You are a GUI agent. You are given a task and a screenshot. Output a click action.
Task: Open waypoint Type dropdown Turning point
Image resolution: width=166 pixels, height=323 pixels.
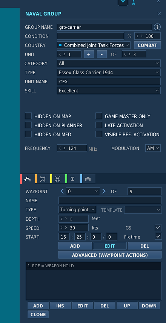tap(77, 209)
